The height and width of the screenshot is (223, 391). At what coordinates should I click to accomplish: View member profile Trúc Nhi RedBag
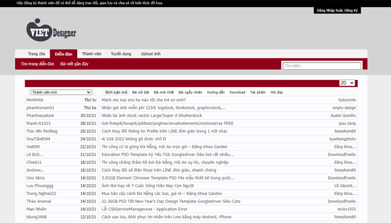coord(42,131)
